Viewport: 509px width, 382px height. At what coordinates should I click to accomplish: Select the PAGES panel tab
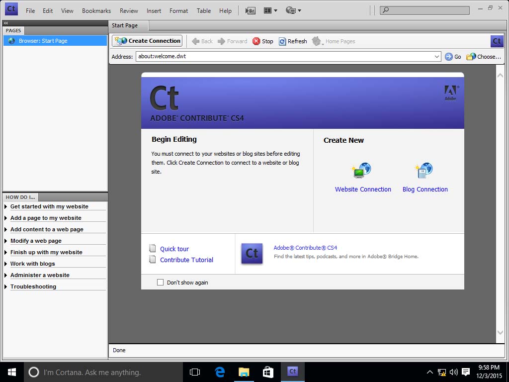[13, 30]
